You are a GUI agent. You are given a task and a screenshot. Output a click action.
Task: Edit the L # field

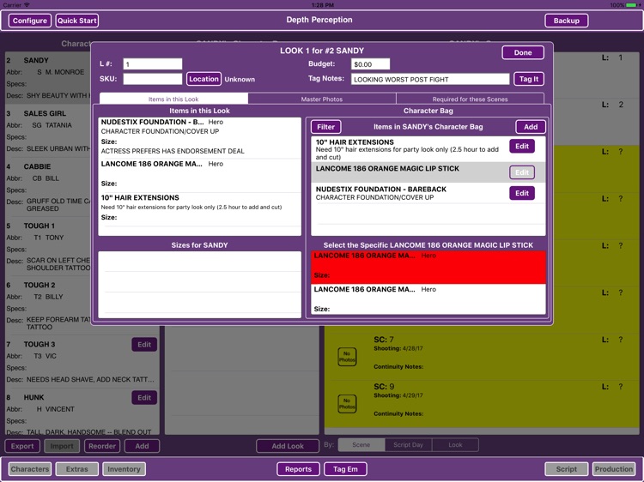pyautogui.click(x=152, y=64)
